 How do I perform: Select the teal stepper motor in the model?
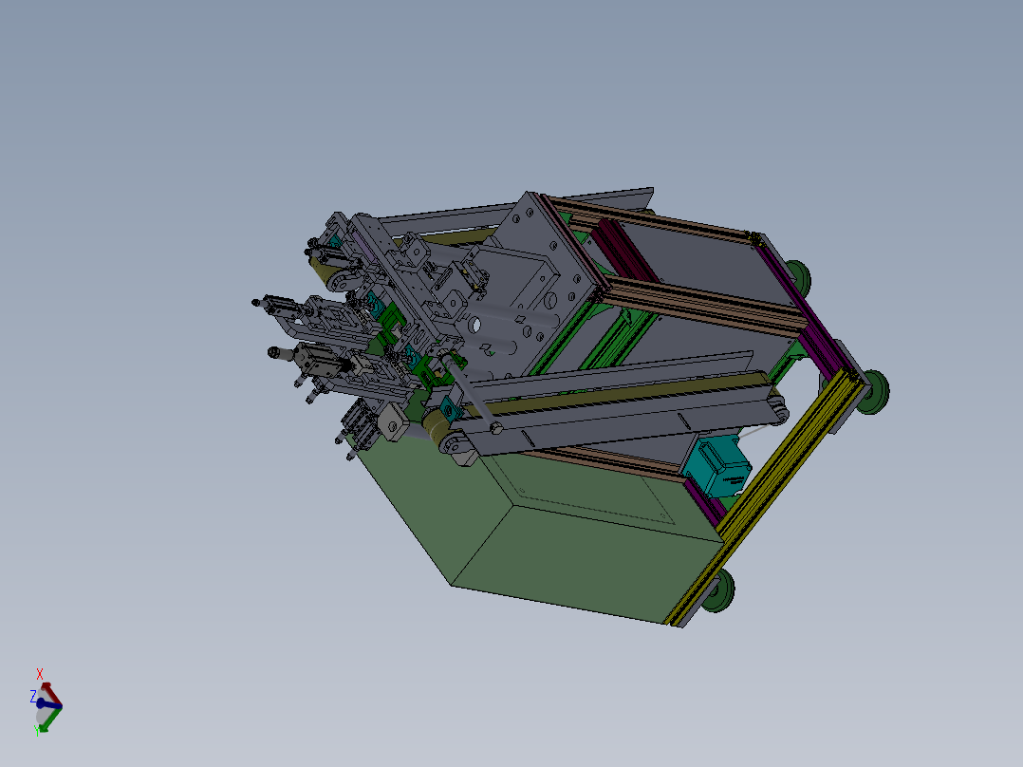tap(719, 467)
